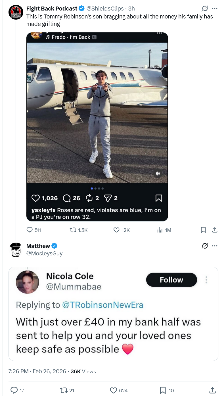This screenshot has width=222, height=396.
Task: Open Fight Back Podcast profile avatar
Action: tap(16, 12)
